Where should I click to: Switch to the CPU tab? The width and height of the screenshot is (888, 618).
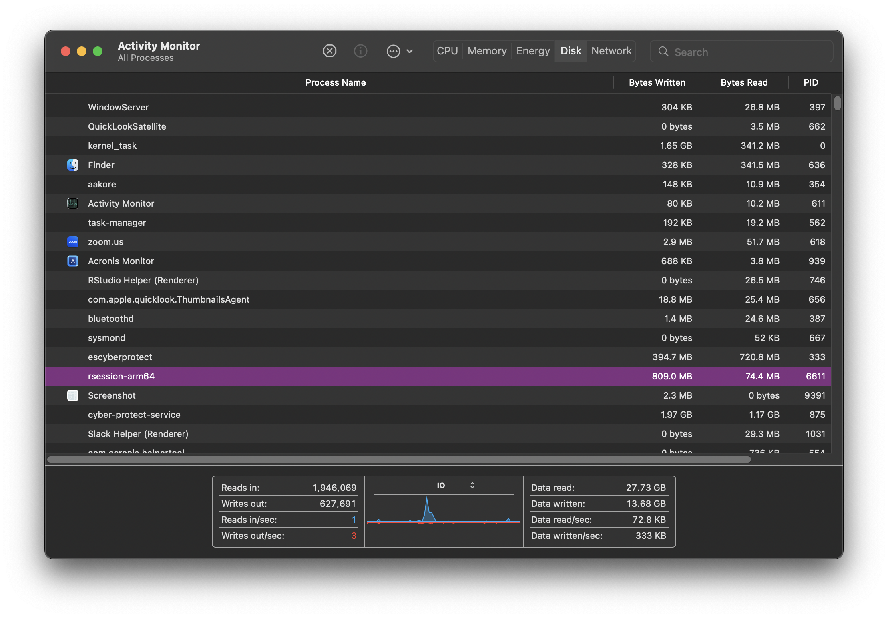[447, 51]
